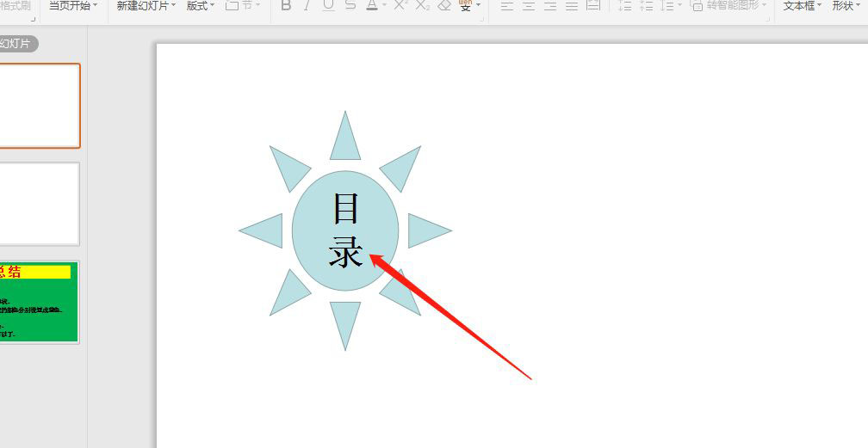The width and height of the screenshot is (868, 448).
Task: Click the 目录 text in the circle
Action: pos(345,230)
